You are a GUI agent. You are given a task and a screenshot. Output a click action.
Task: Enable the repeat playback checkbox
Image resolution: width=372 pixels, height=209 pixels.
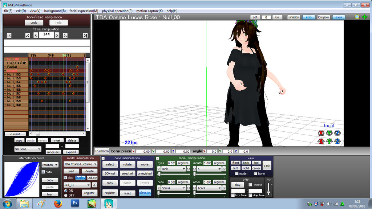(x=250, y=184)
